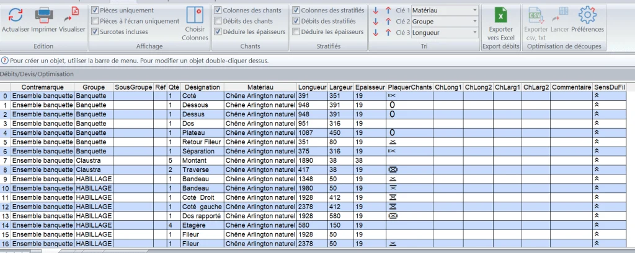Click the Désignation column header
635x253 pixels.
tap(203, 87)
